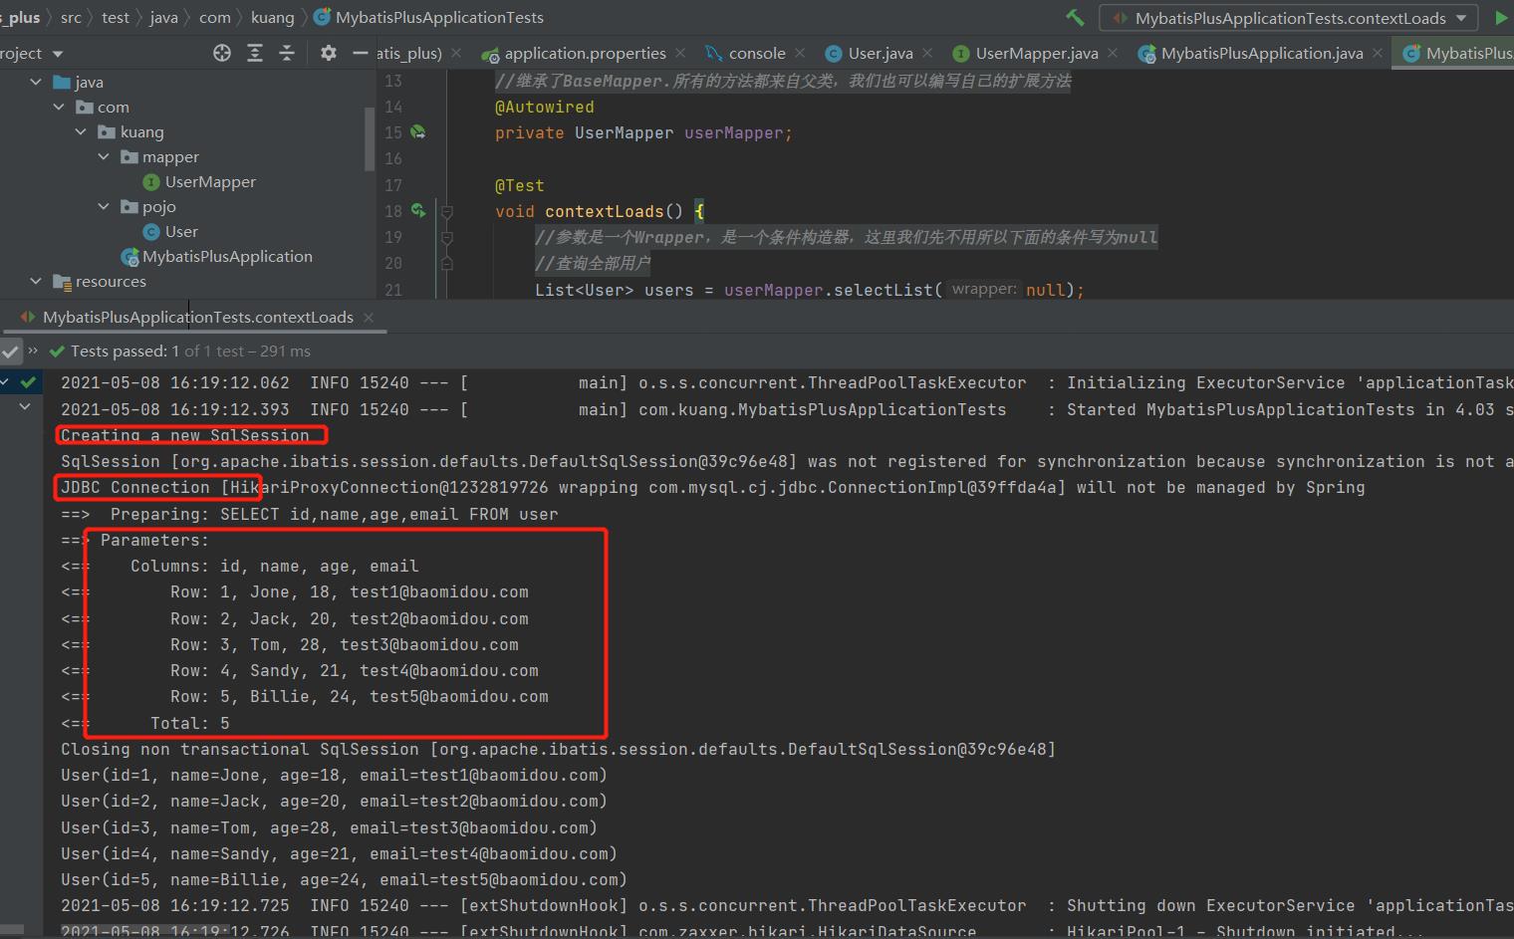Screen dimensions: 1514x939
Task: Click the bean gutter icon on line 15
Action: point(418,132)
